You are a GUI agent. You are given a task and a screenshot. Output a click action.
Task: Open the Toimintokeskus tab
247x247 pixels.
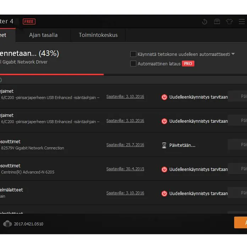pos(98,35)
